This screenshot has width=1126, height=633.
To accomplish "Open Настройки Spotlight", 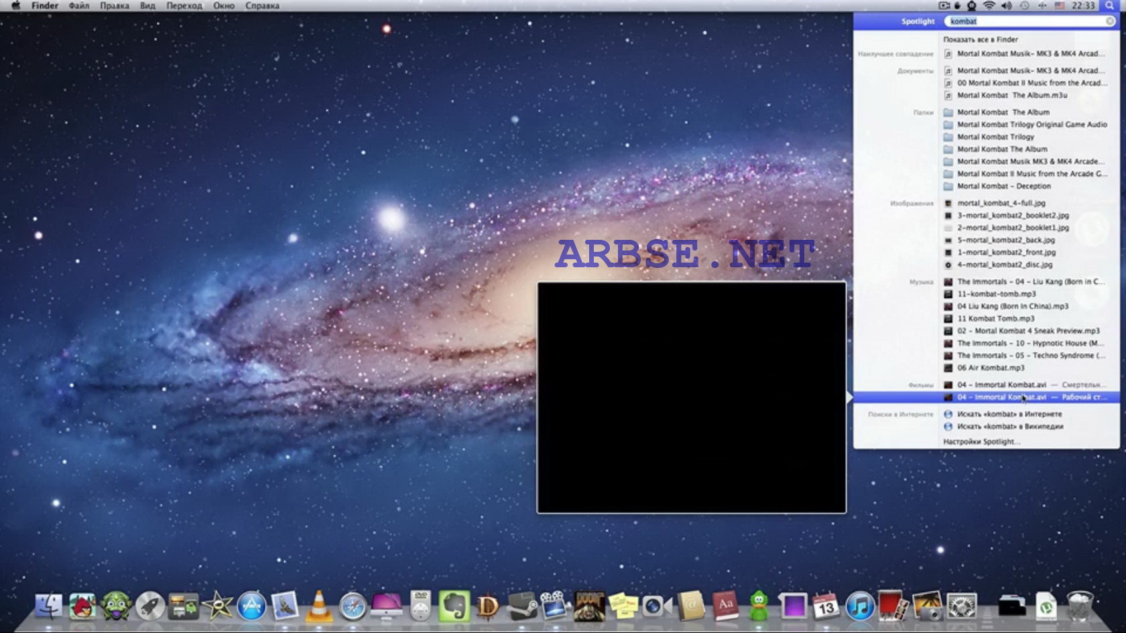I will (981, 442).
